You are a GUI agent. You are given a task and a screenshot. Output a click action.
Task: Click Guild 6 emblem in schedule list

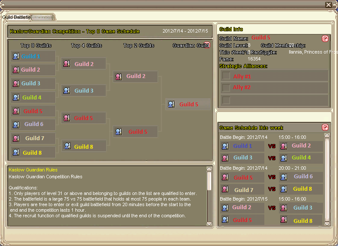click(284, 177)
